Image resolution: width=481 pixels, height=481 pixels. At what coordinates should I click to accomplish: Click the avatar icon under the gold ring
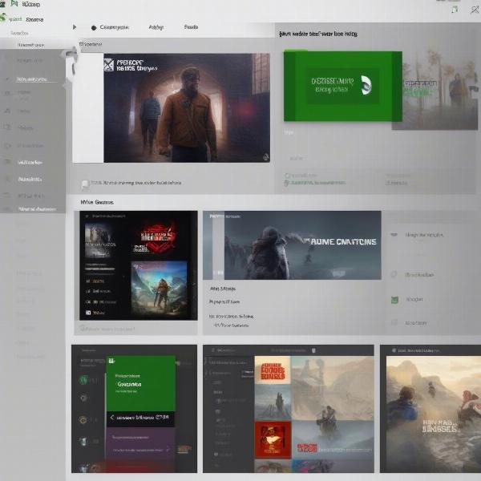83,442
